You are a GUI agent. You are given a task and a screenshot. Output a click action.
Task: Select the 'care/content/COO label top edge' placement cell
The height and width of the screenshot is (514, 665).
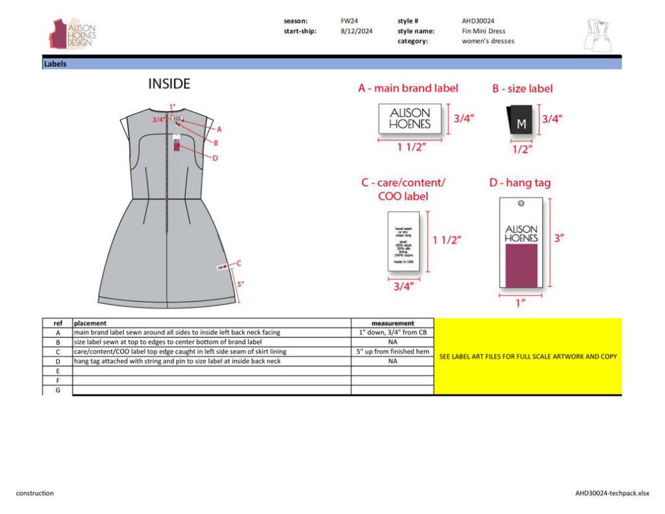tap(212, 352)
